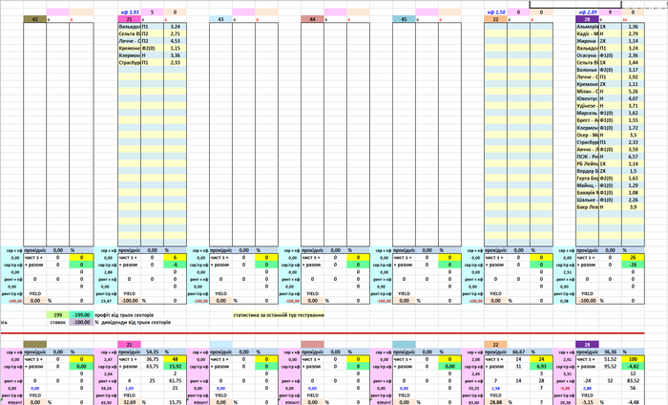
Task: Click the 'Жирона' match row cell
Action: click(588, 41)
